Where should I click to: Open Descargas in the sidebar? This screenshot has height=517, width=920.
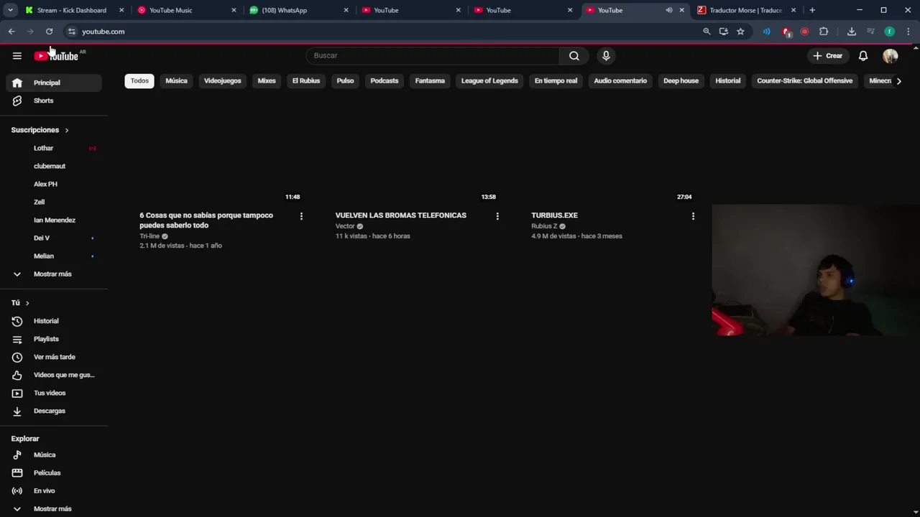click(x=54, y=411)
